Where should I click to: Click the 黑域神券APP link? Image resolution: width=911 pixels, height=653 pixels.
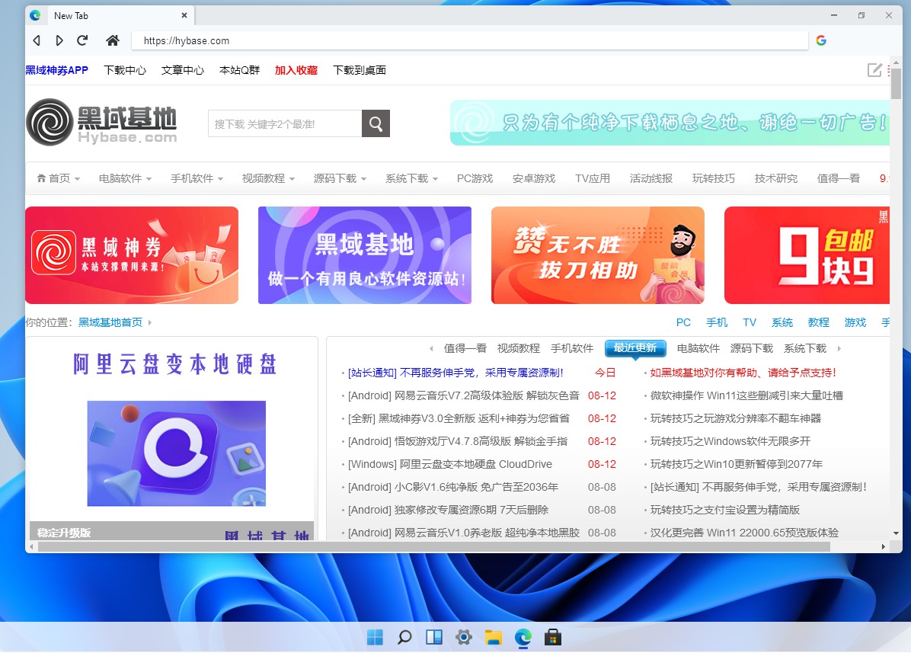(56, 70)
